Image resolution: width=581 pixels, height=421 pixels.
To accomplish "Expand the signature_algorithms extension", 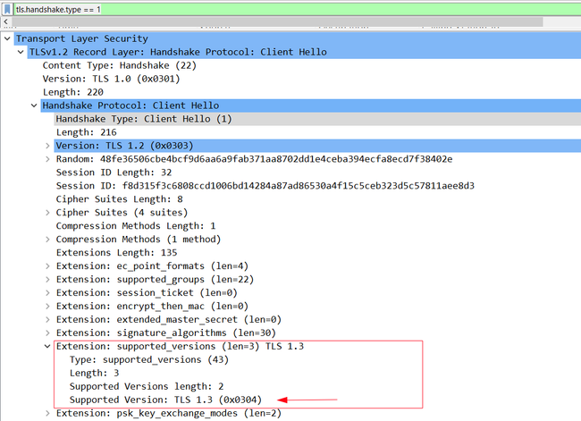I will pos(47,333).
